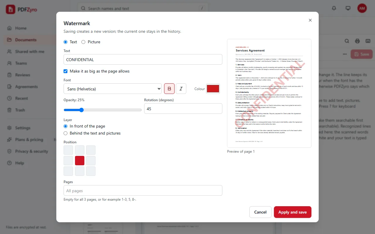Cancel the Watermark dialog

(260, 212)
